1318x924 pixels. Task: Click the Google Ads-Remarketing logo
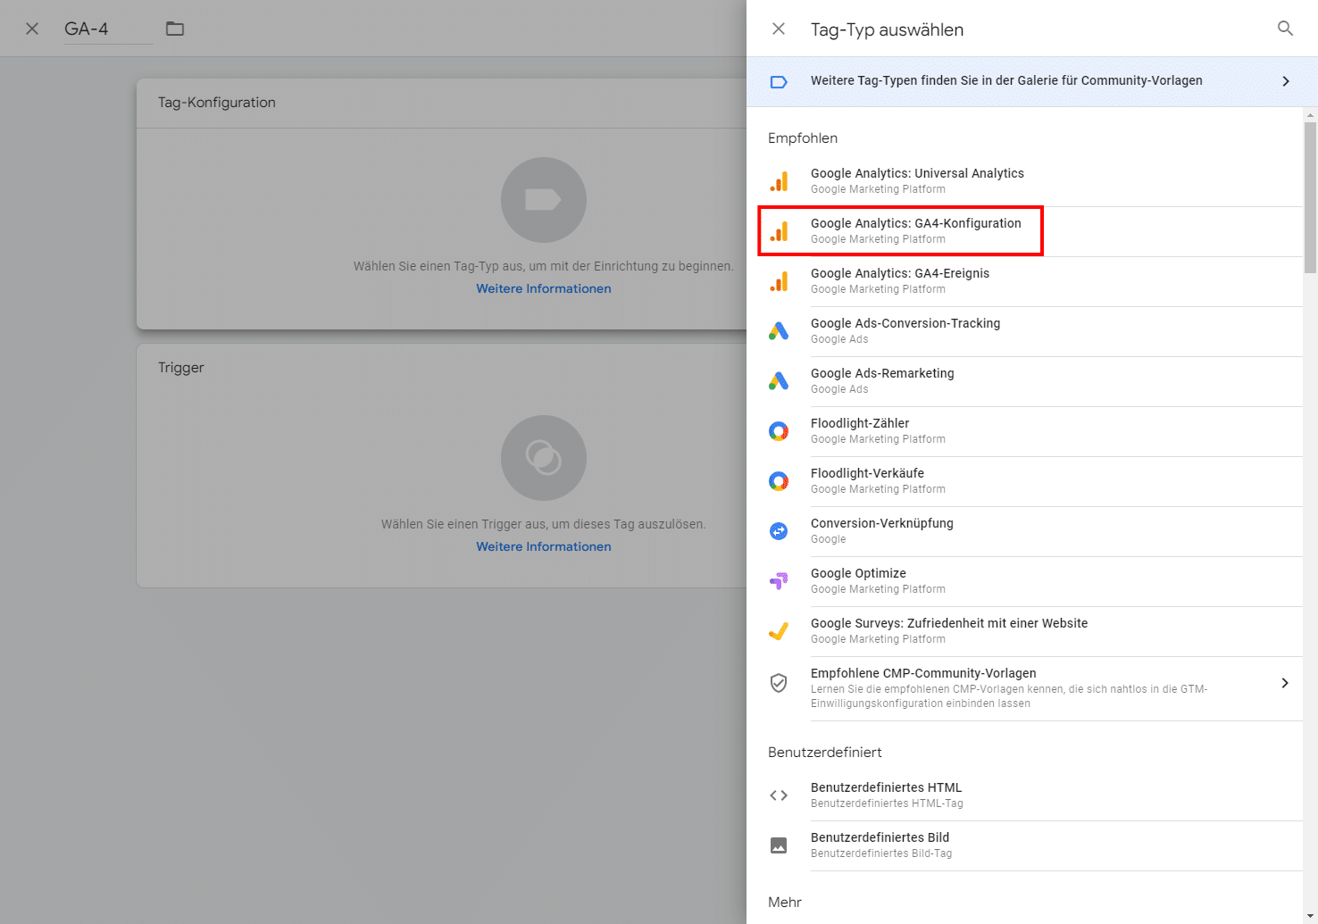pyautogui.click(x=779, y=381)
